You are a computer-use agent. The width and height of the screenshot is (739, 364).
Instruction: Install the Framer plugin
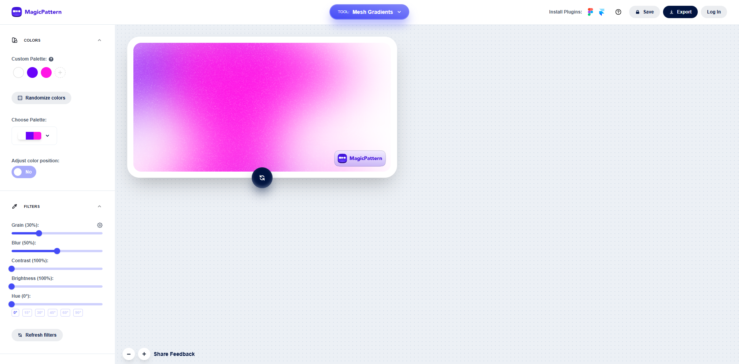601,12
